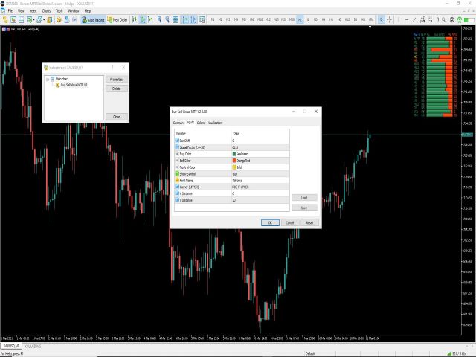476x357 pixels.
Task: Click the zoom in magnifier icon
Action: point(159,20)
